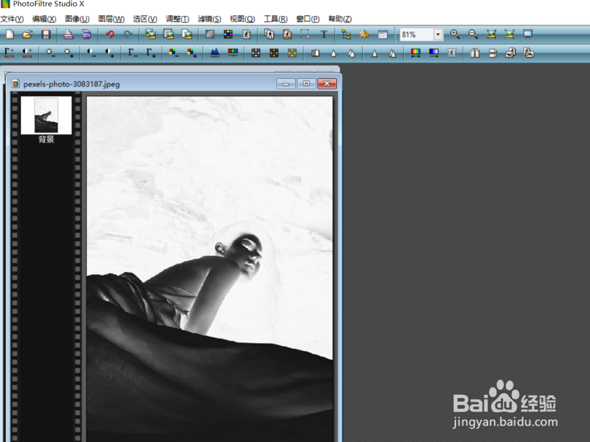Viewport: 590px width, 442px height.
Task: Click the gray grid filter icon
Action: tap(256, 53)
